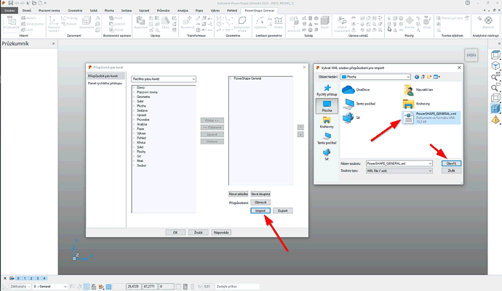This screenshot has height=291, width=502.
Task: Click the OK button in customize dialog
Action: point(175,232)
